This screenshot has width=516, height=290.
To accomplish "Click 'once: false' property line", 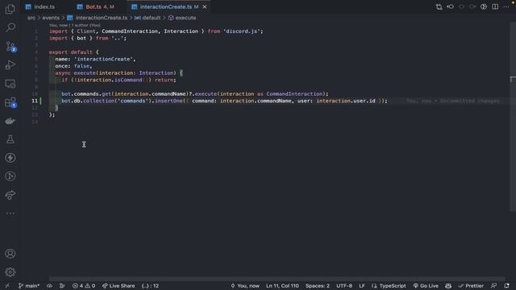I will [x=73, y=66].
